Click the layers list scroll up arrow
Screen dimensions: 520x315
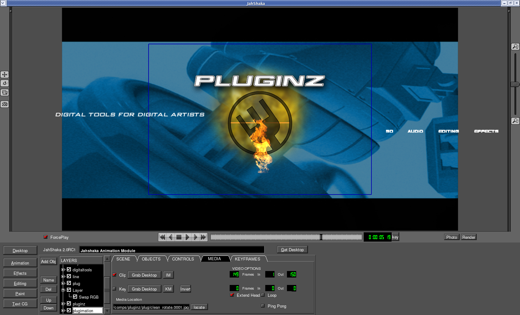[x=107, y=259]
